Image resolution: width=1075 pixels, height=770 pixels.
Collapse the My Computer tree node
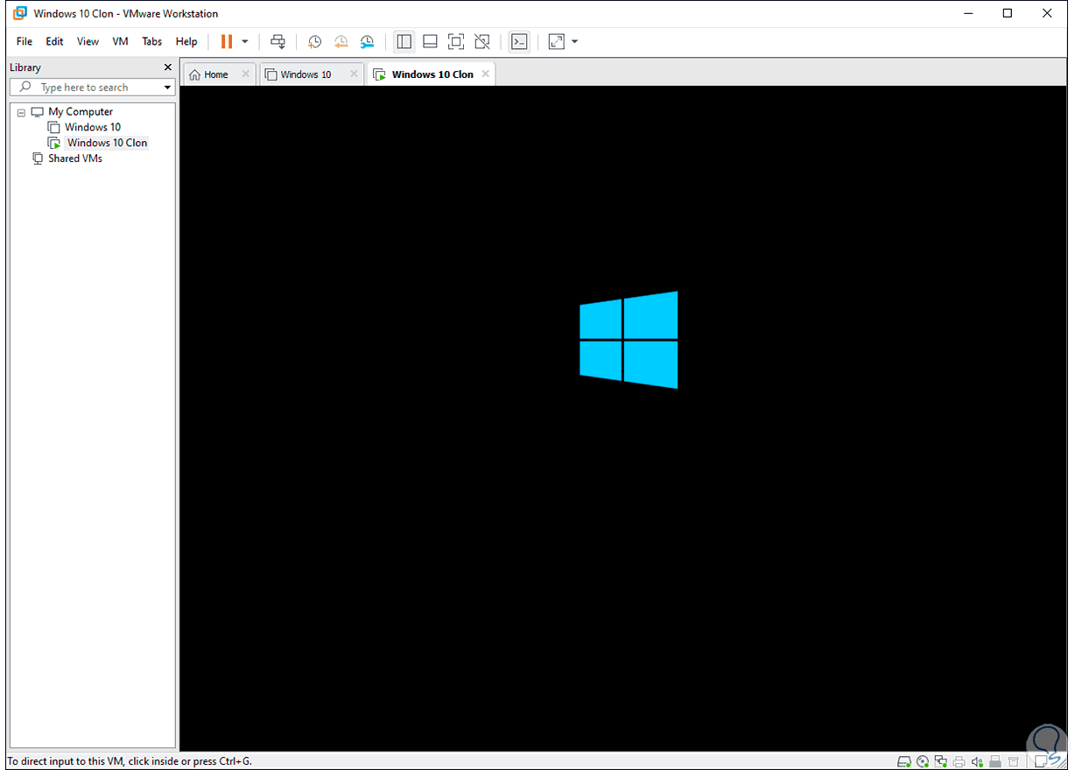click(x=21, y=112)
